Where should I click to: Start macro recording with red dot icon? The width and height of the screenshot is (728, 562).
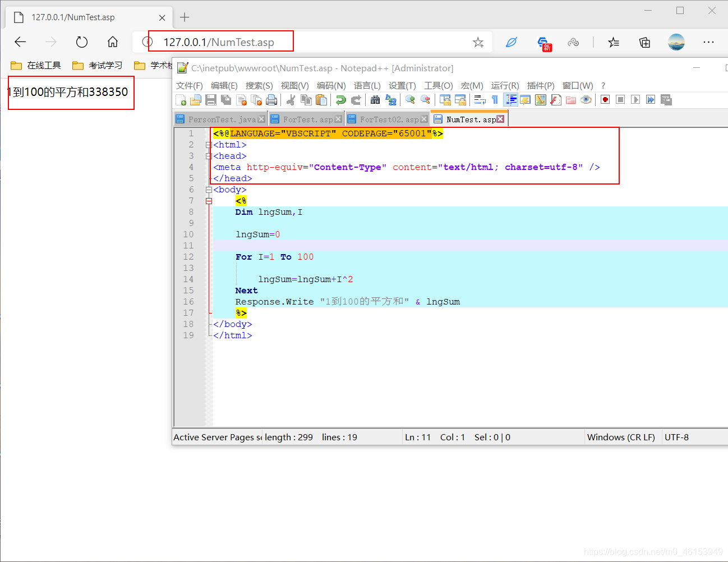(605, 100)
